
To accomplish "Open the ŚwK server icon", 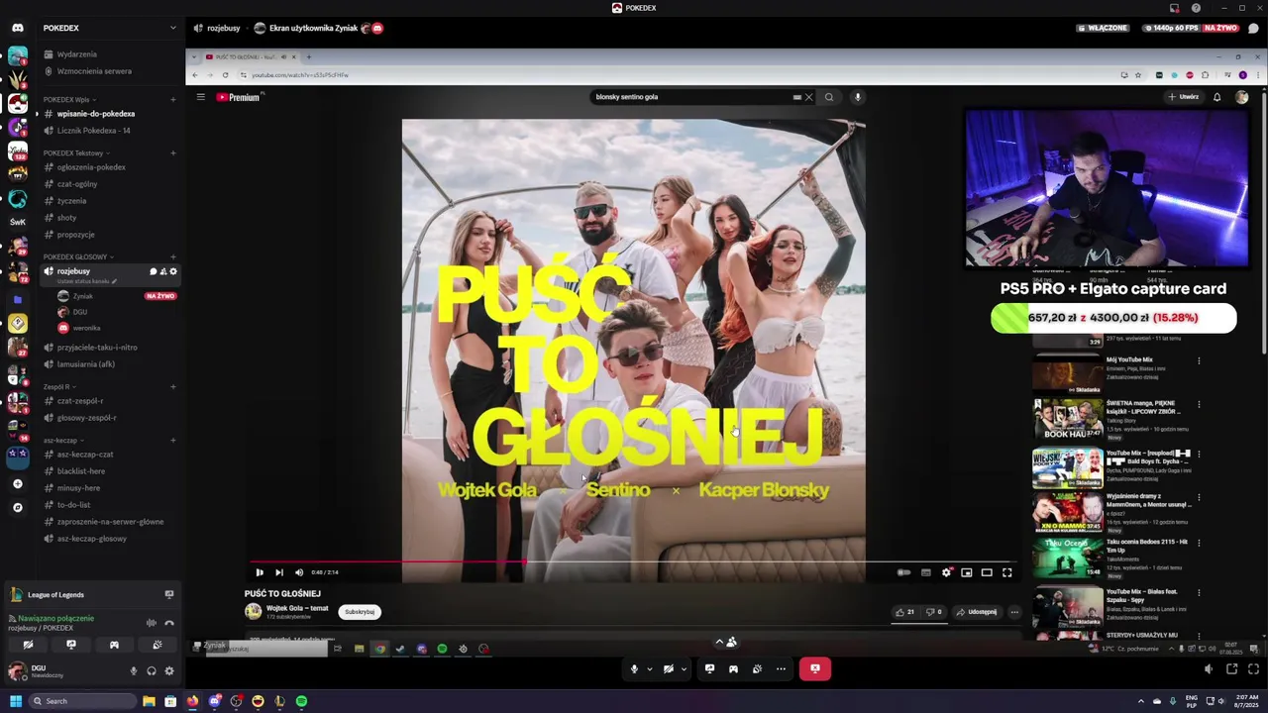I will [17, 222].
